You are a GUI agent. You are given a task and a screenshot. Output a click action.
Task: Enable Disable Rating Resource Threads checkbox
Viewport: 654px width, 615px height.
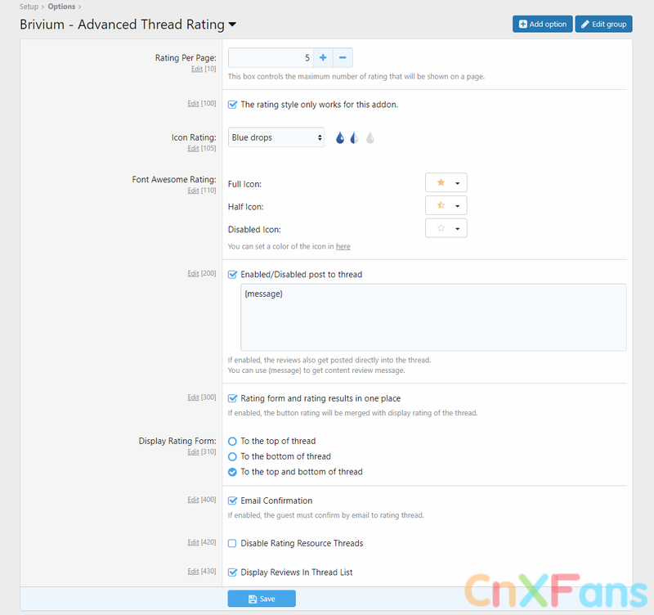click(x=232, y=543)
